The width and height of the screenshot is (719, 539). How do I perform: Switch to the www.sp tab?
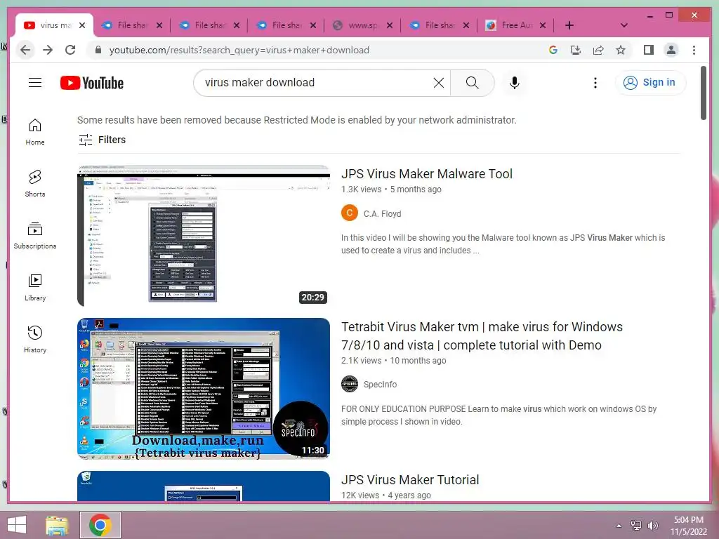pyautogui.click(x=362, y=25)
